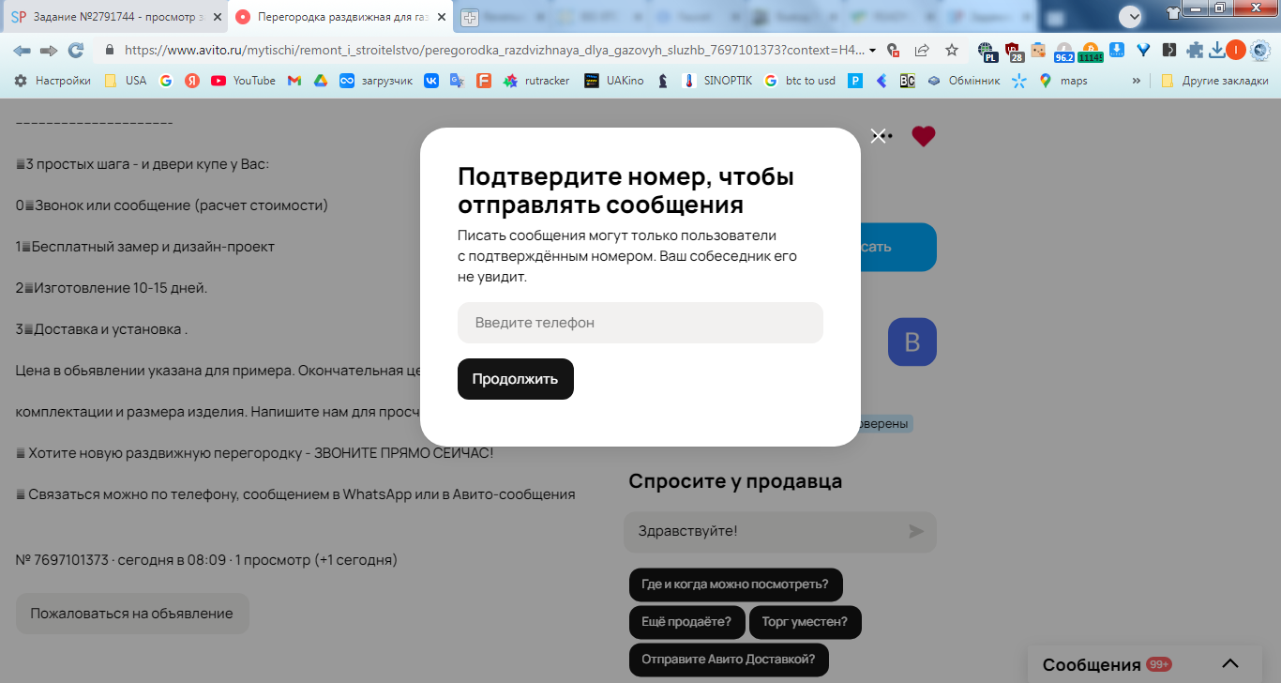Open the 'btc to usd' bookmark
This screenshot has width=1281, height=683.
(x=800, y=81)
